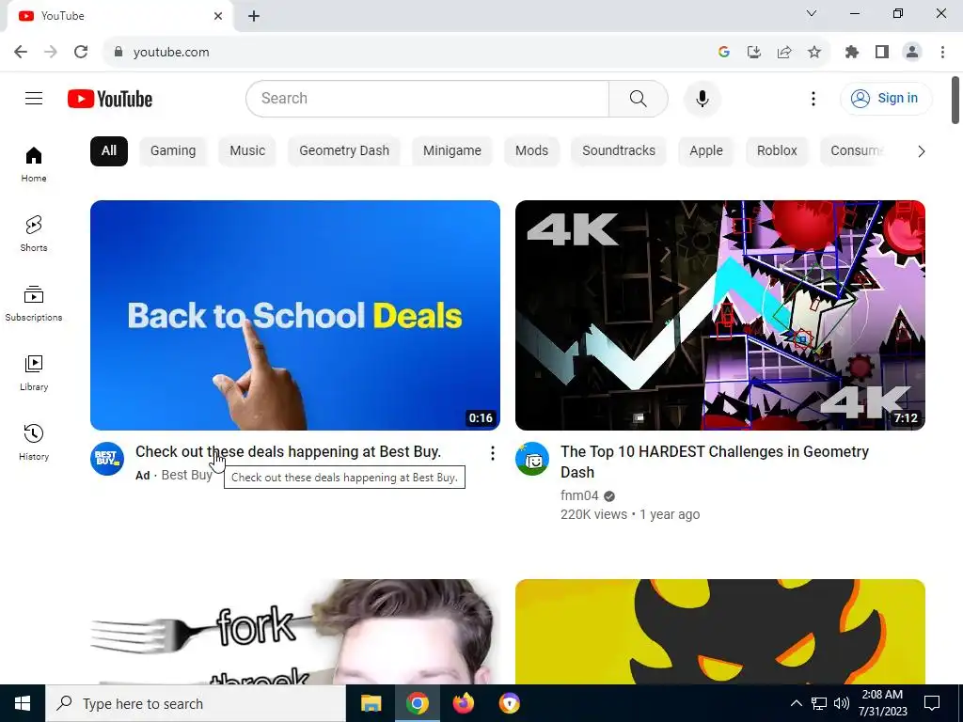The image size is (963, 722).
Task: Select the Geometry Dash filter chip
Action: (344, 151)
